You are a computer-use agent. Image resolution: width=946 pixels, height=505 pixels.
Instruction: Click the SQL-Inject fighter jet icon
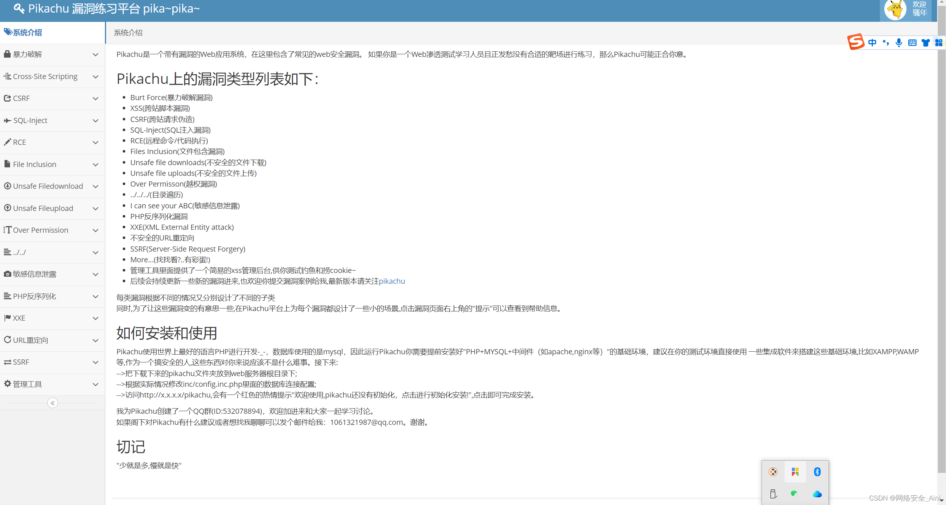click(x=7, y=120)
